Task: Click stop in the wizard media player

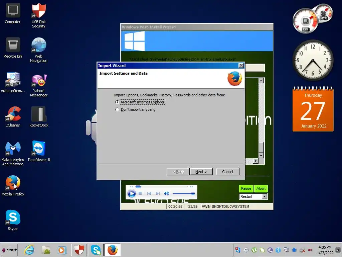Action: [x=140, y=194]
